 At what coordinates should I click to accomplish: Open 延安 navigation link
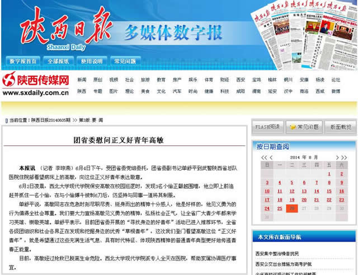[272, 91]
